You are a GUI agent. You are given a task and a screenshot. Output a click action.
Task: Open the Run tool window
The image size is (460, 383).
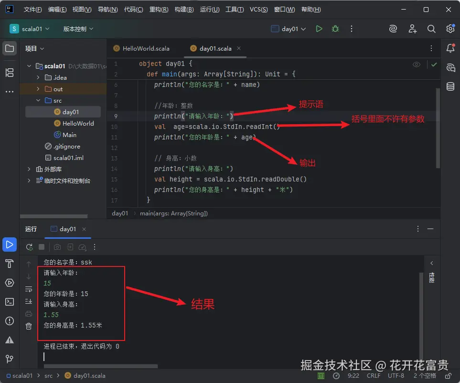10,245
